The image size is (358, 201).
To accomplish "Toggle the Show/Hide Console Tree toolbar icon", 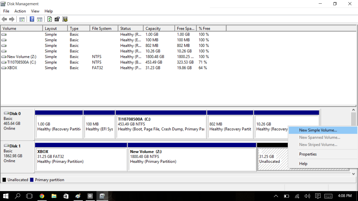I will click(22, 19).
